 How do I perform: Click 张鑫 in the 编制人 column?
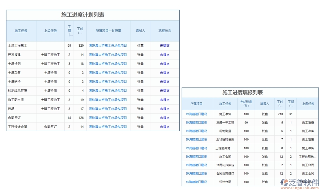[140, 45]
